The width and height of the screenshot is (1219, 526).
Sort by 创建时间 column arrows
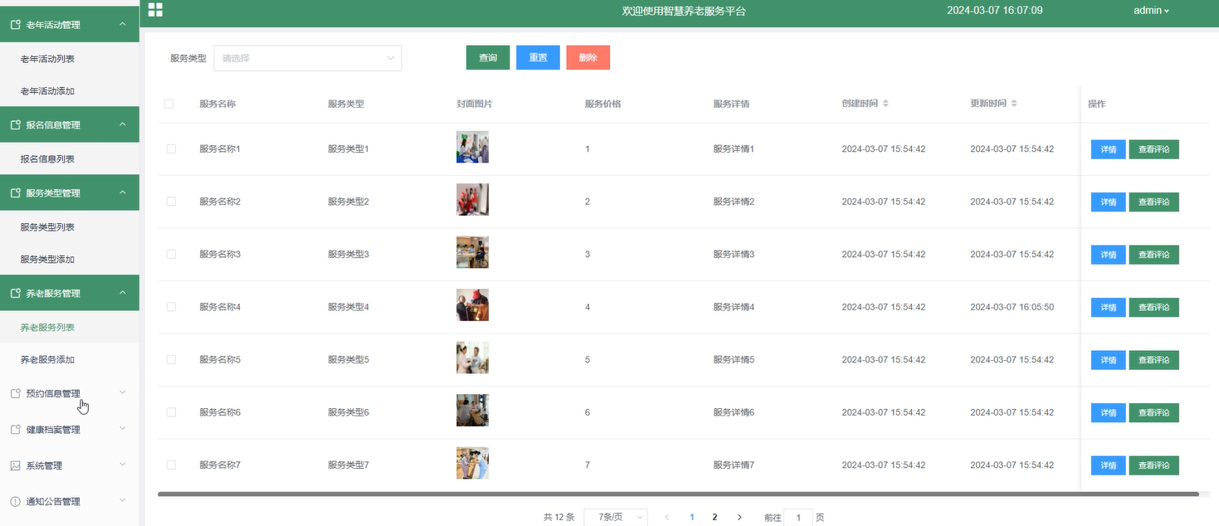point(885,104)
